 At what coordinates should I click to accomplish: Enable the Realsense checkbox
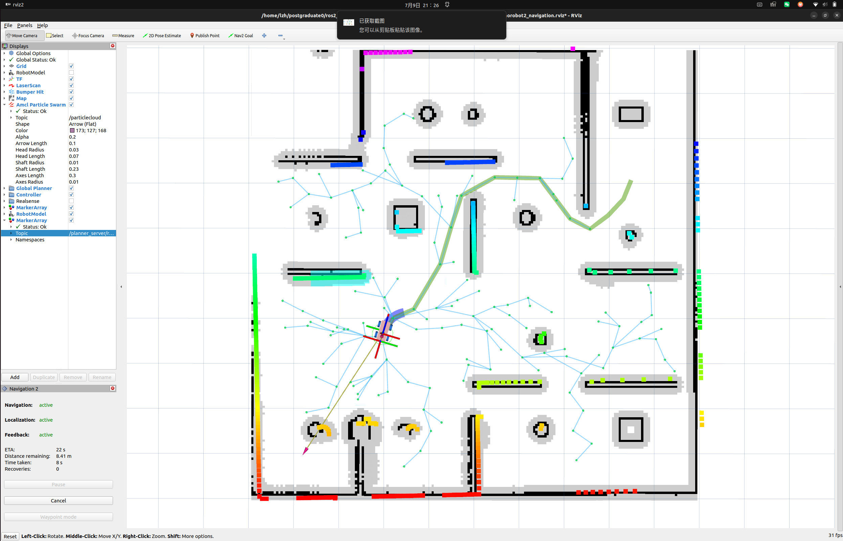pos(71,201)
